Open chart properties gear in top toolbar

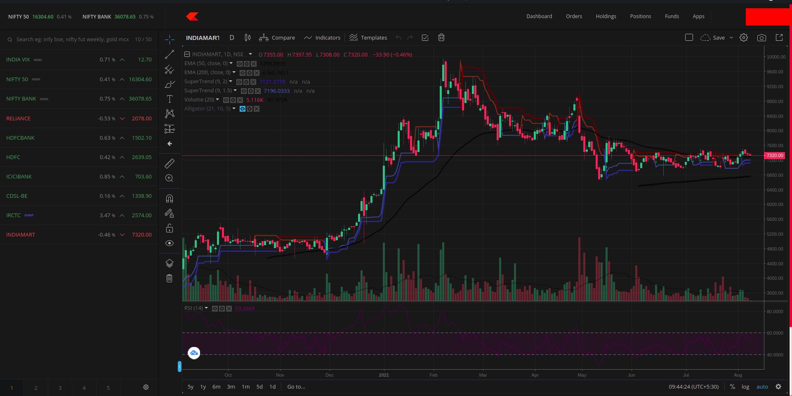(744, 37)
